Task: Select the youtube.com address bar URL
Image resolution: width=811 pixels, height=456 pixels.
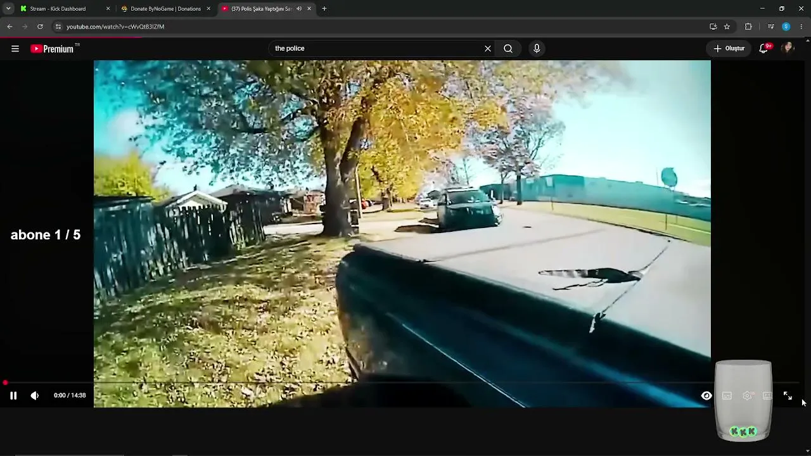Action: (x=115, y=27)
